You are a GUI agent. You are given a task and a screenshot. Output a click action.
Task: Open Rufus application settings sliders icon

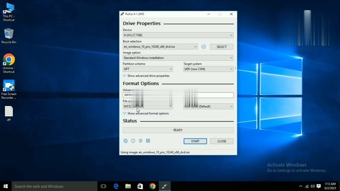(140, 141)
